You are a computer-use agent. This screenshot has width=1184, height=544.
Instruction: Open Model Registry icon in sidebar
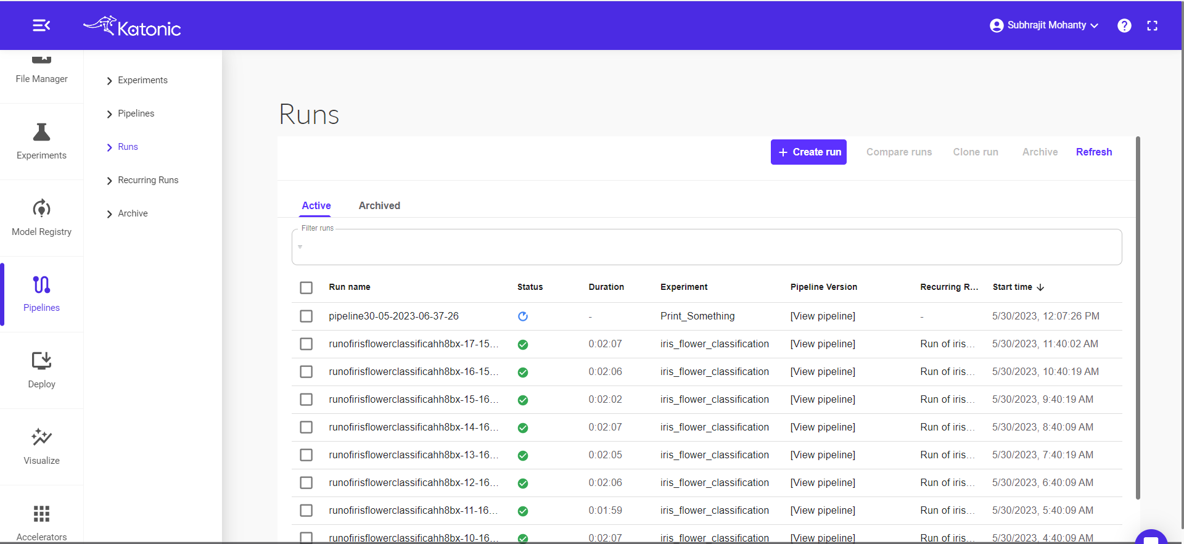(41, 208)
